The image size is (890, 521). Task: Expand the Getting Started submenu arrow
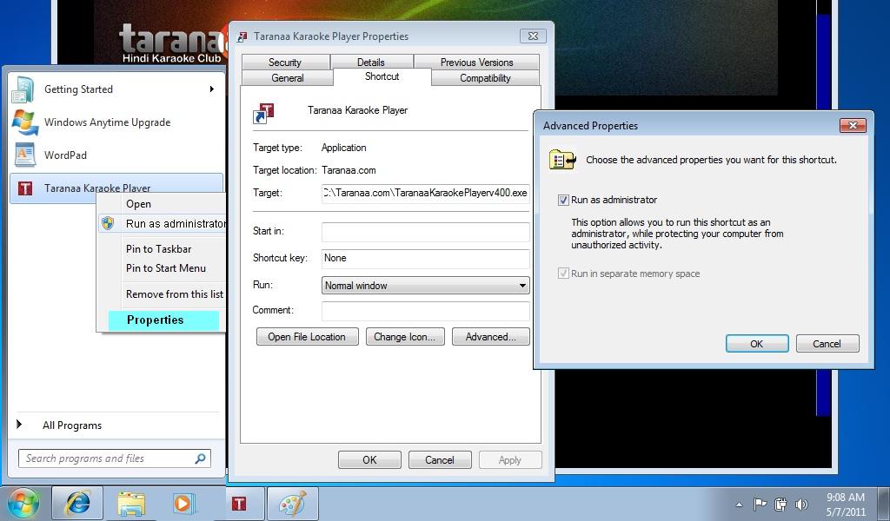(x=211, y=89)
